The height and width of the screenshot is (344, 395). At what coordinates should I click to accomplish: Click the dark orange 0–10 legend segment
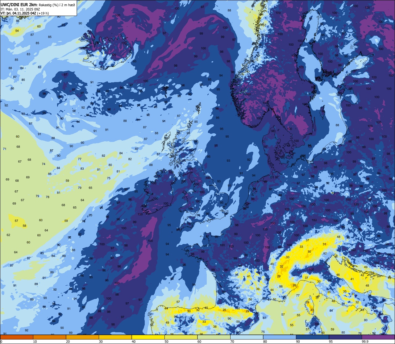(17, 337)
